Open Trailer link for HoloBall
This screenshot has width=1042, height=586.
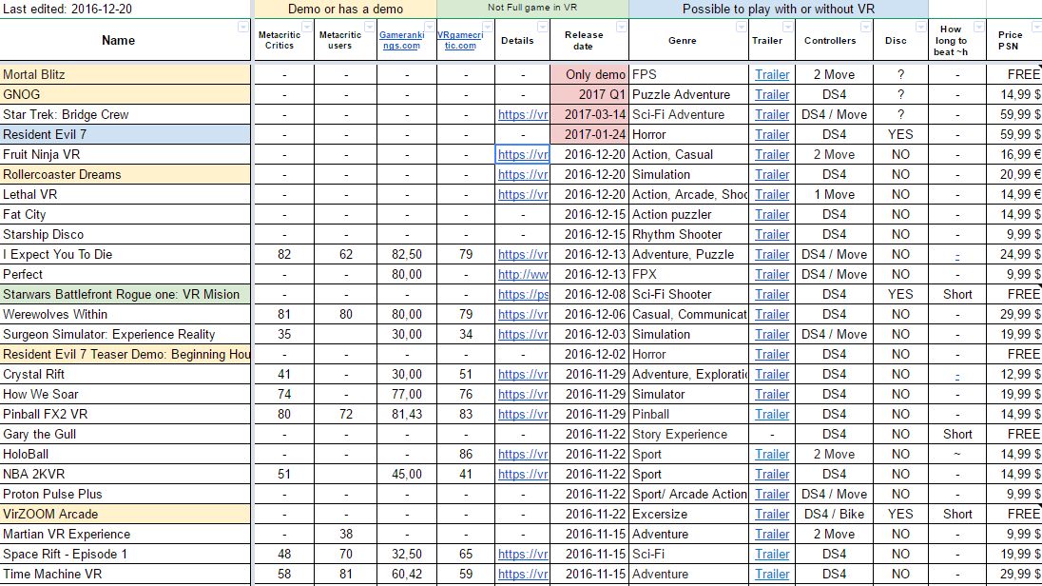(x=772, y=454)
